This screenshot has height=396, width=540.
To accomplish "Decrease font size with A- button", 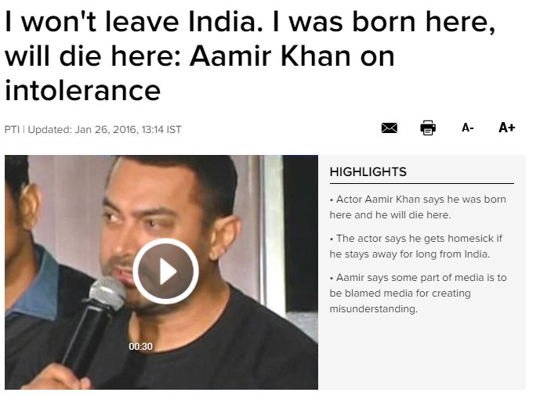I will click(x=467, y=128).
